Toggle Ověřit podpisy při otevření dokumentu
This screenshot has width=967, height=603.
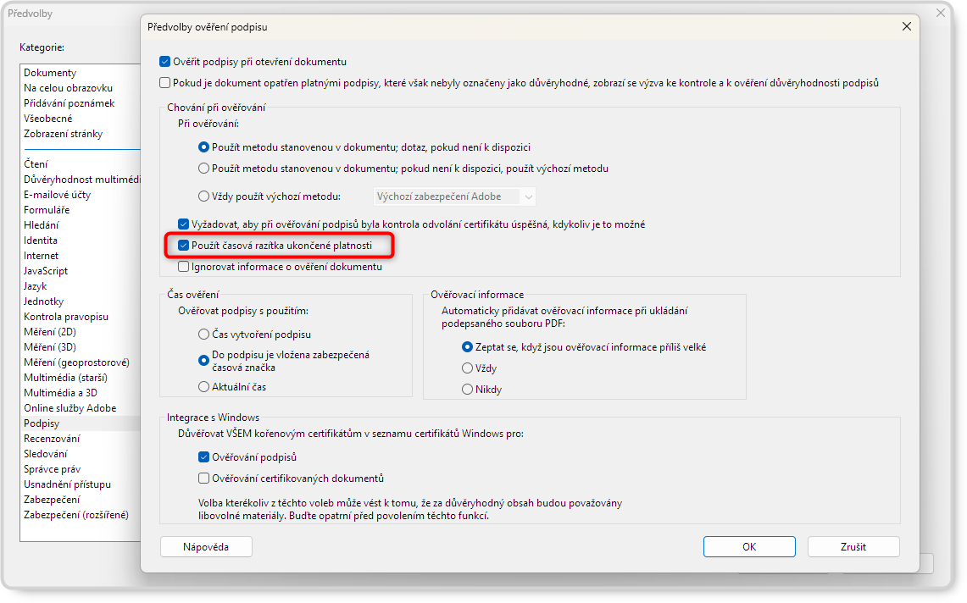[x=164, y=62]
